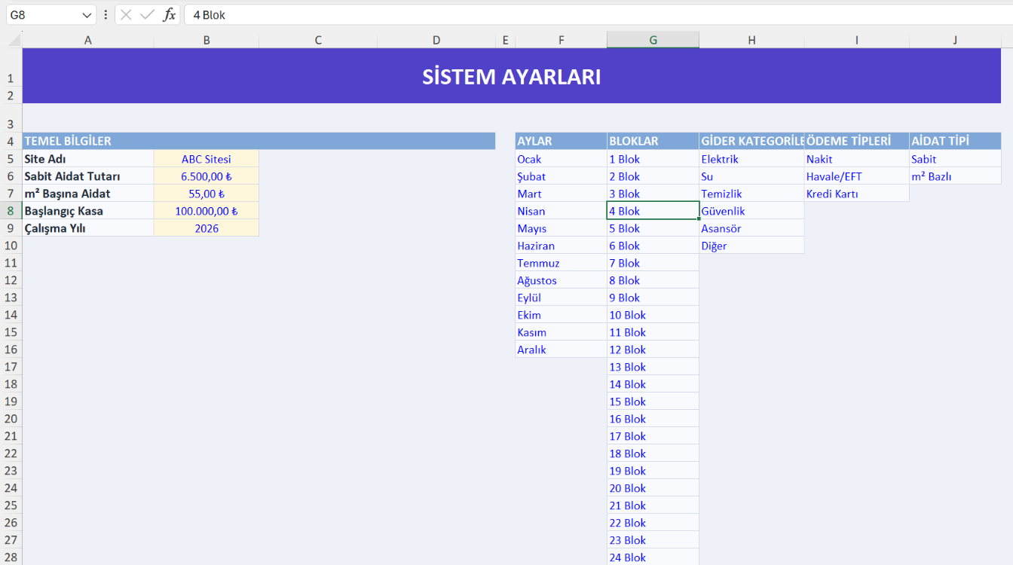This screenshot has width=1013, height=565.
Task: Select the 2026 year cell
Action: tap(207, 228)
